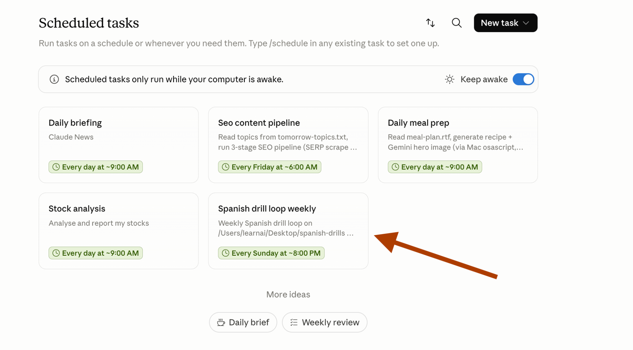The width and height of the screenshot is (633, 350).
Task: Select the Daily meal prep card
Action: pyautogui.click(x=458, y=145)
